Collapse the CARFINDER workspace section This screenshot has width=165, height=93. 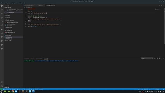point(7,14)
